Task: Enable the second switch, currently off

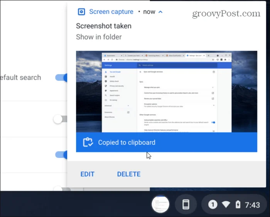Action: [60, 119]
